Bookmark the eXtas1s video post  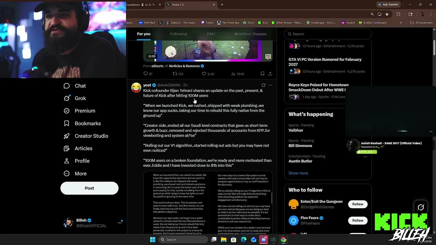(262, 73)
